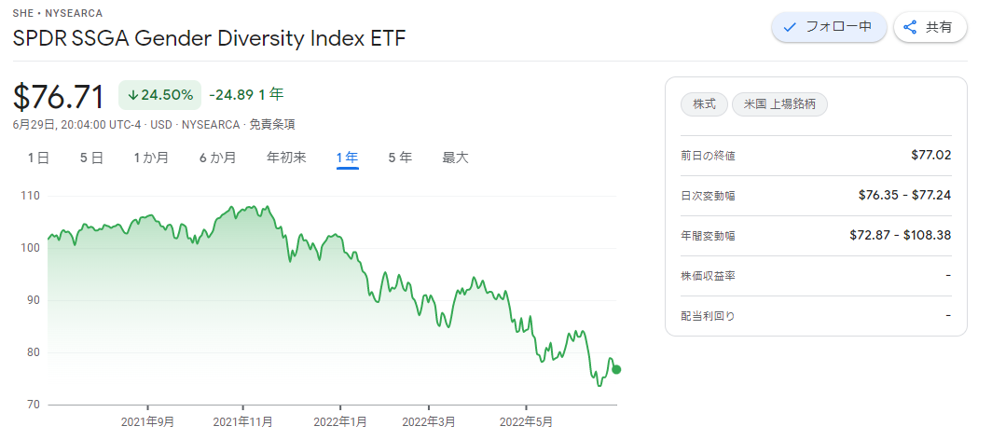
Task: Show the 最大 chart range
Action: click(456, 158)
